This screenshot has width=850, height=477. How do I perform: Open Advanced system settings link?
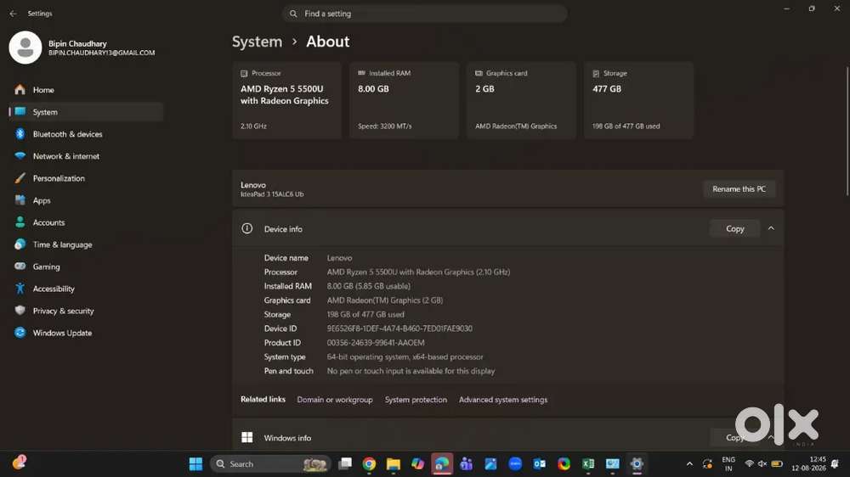(x=503, y=400)
